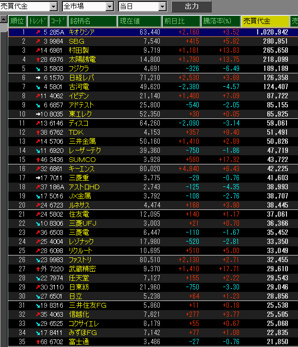Click the trend arrow for JX金属
This screenshot has width=298, height=347.
[38, 197]
